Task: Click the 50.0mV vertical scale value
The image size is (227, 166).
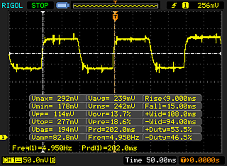Action: [x=35, y=160]
